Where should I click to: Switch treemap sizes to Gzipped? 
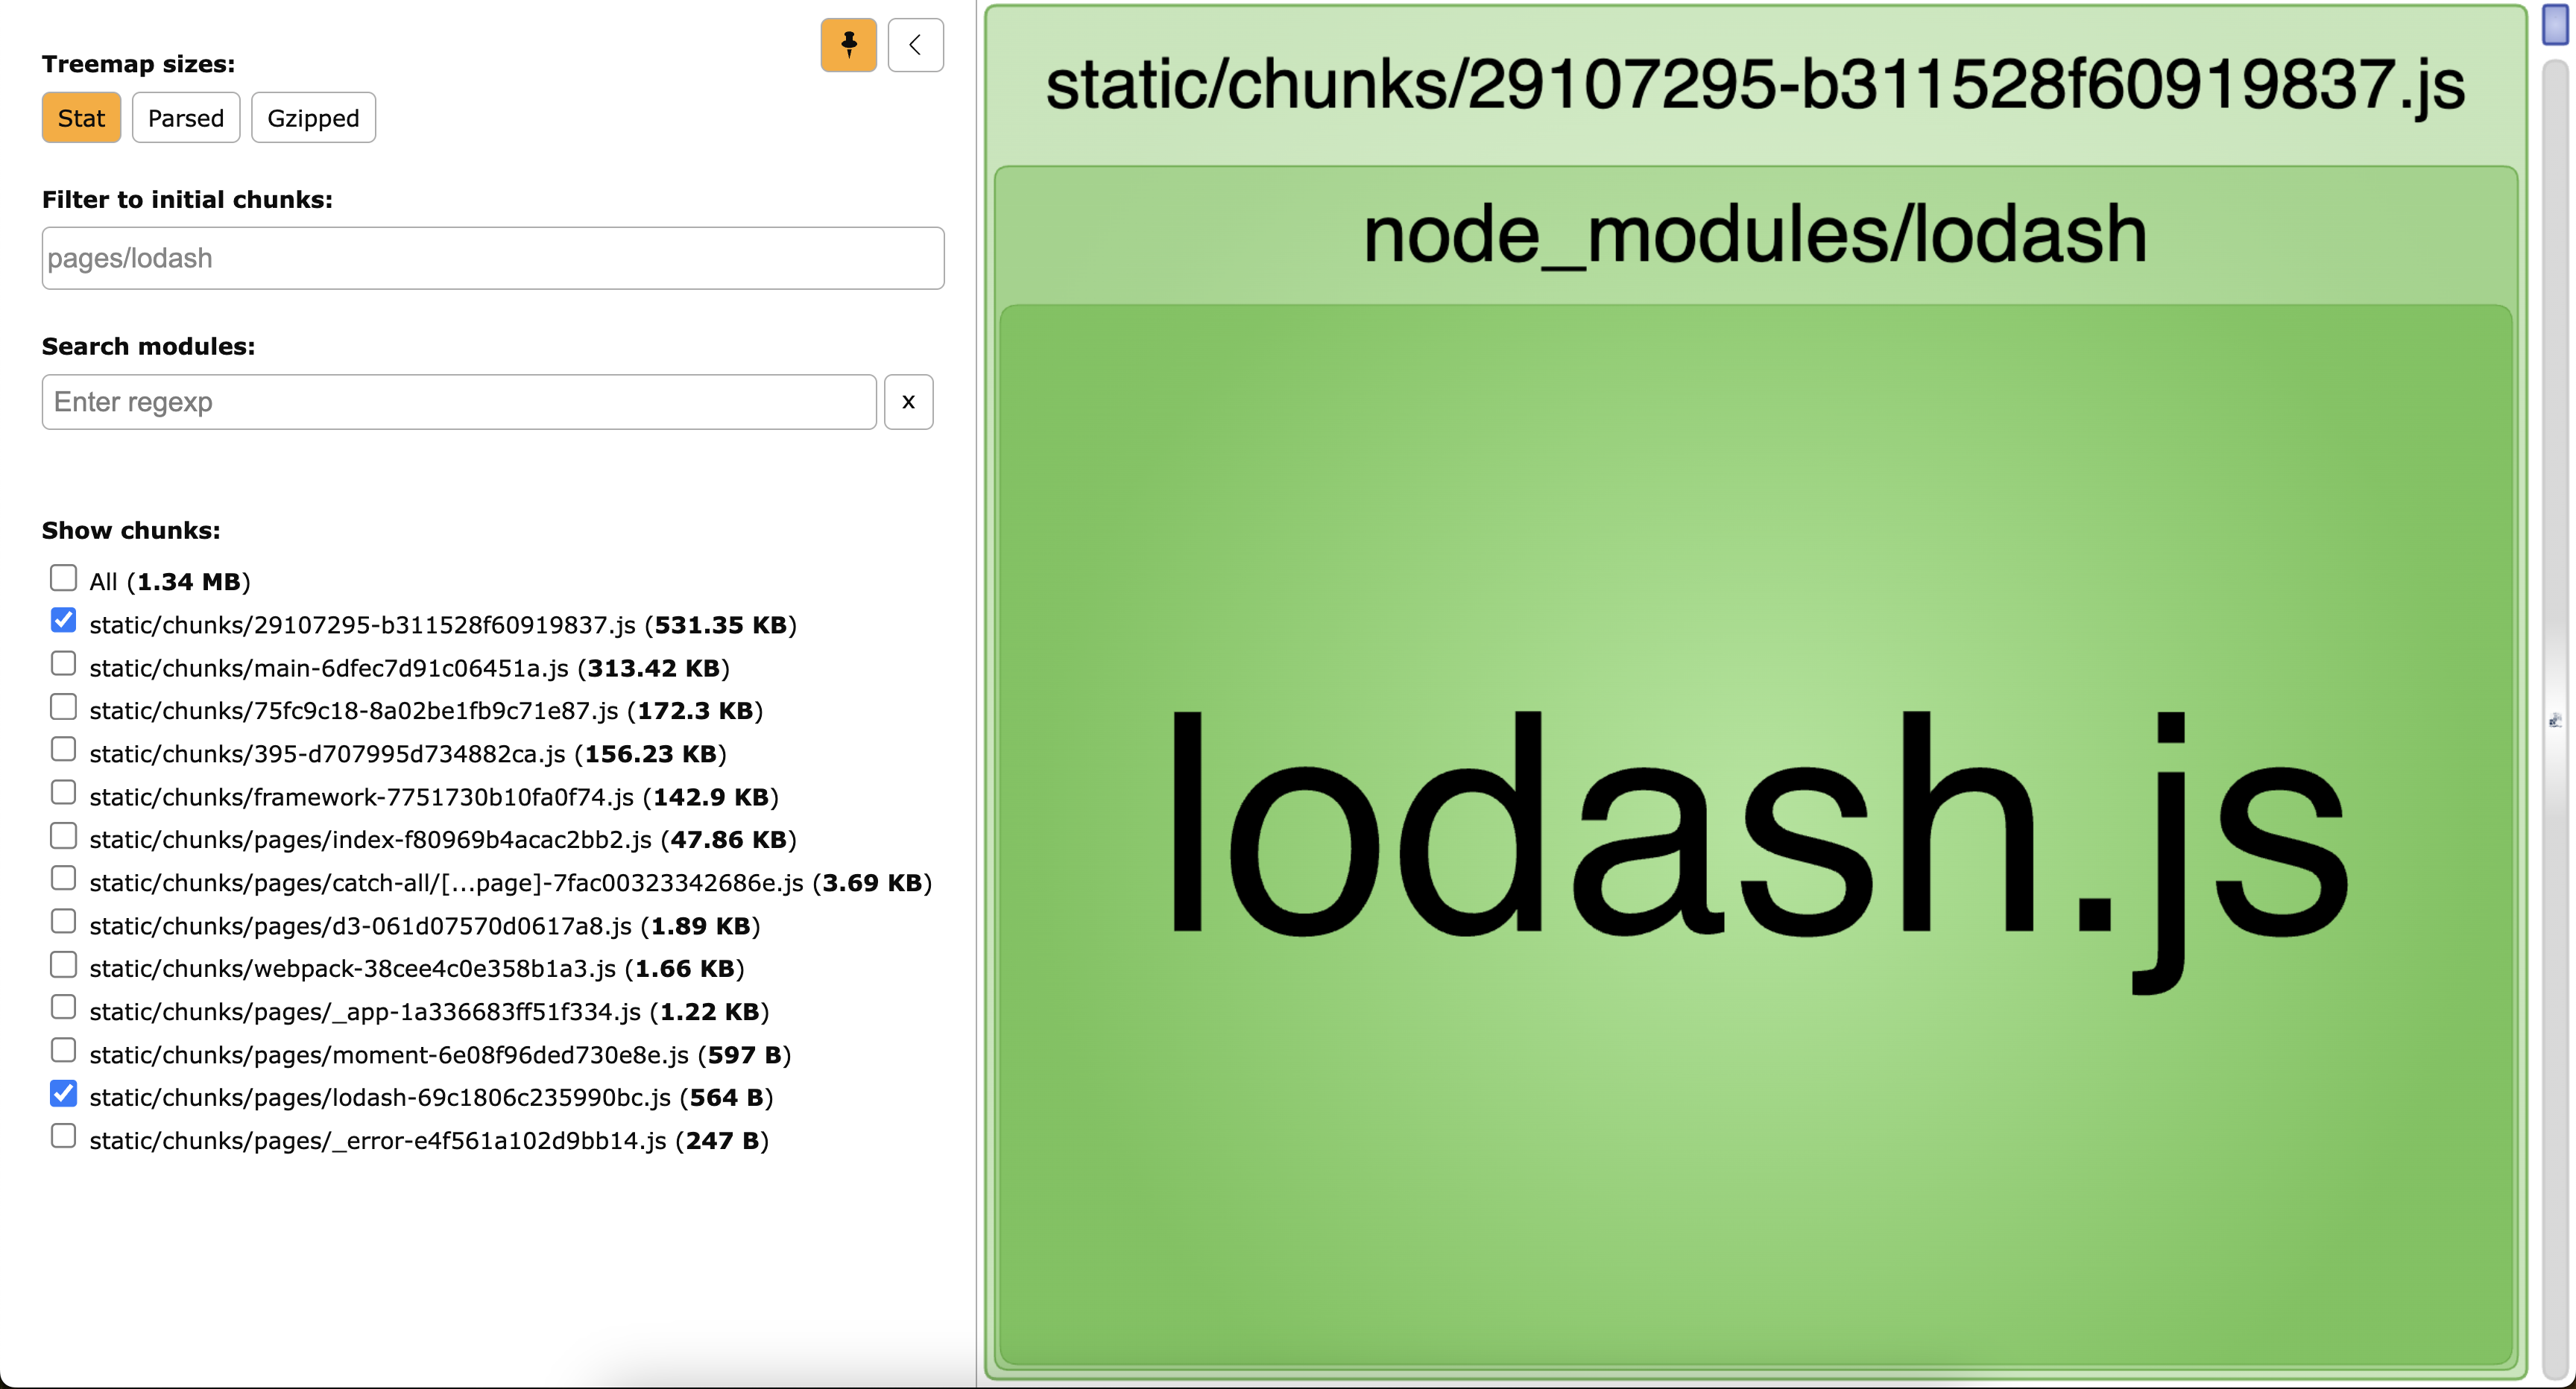pos(313,118)
